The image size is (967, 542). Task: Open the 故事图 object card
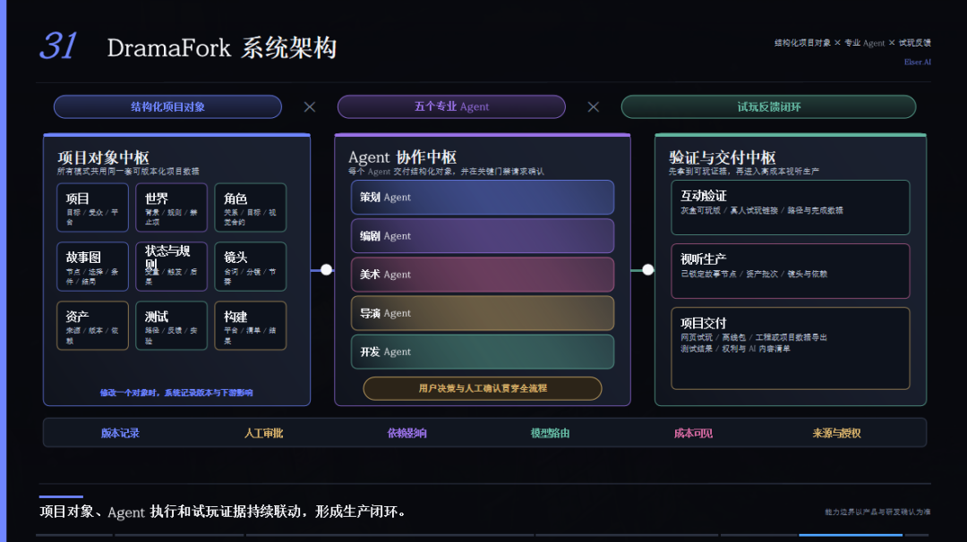[92, 266]
